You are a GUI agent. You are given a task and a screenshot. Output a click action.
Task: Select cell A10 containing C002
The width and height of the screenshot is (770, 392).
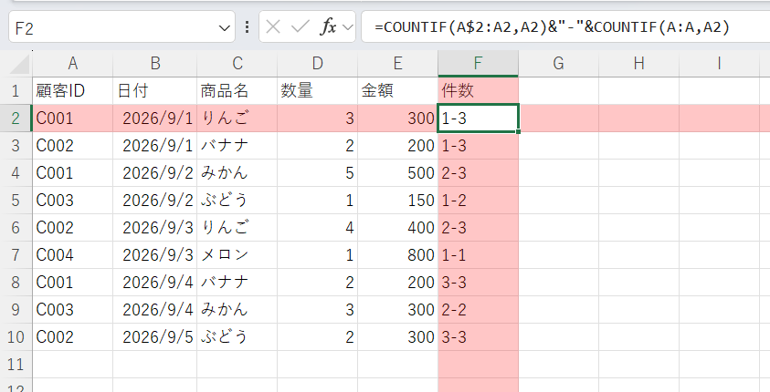pyautogui.click(x=73, y=336)
